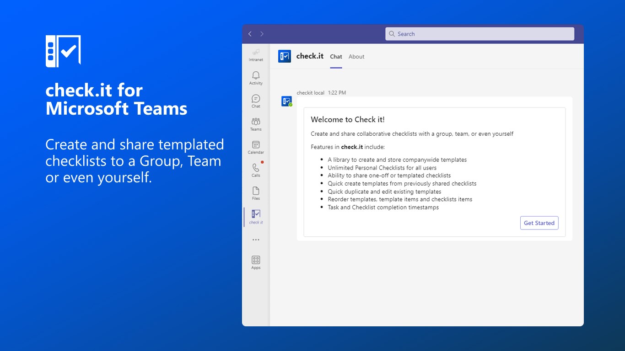Screen dimensions: 625x351
Task: Open Files in the sidebar
Action: point(256,193)
